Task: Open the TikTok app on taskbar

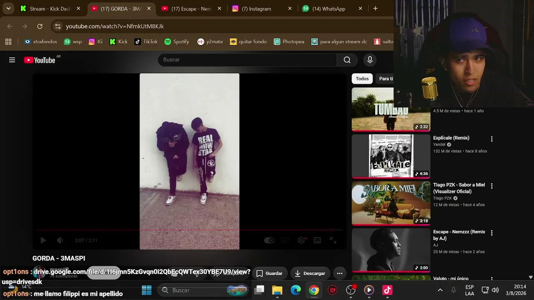Action: pyautogui.click(x=388, y=290)
